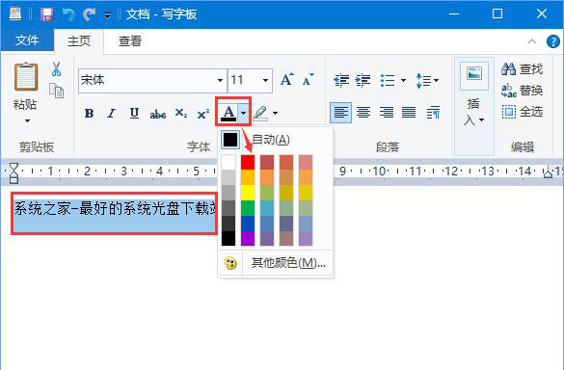
Task: Click the Grow font icon
Action: click(287, 79)
